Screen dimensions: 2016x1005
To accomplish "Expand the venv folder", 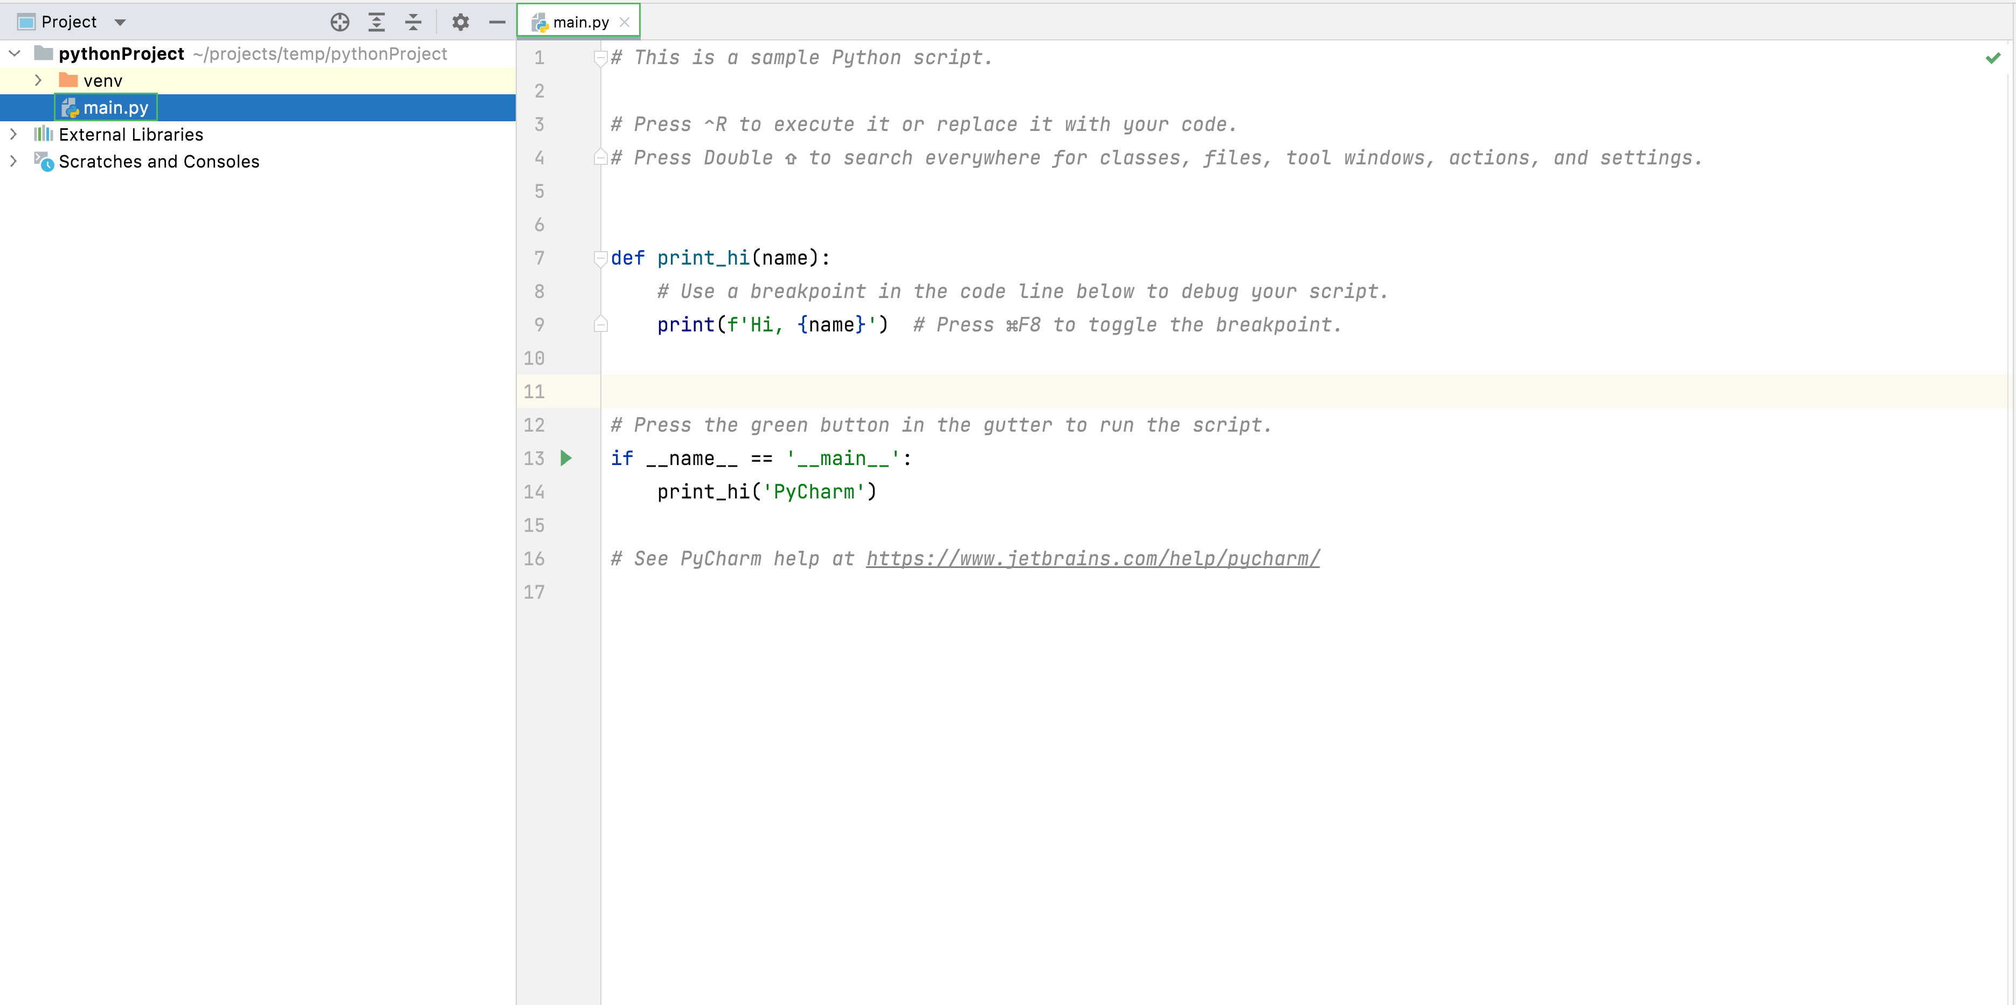I will pos(38,80).
